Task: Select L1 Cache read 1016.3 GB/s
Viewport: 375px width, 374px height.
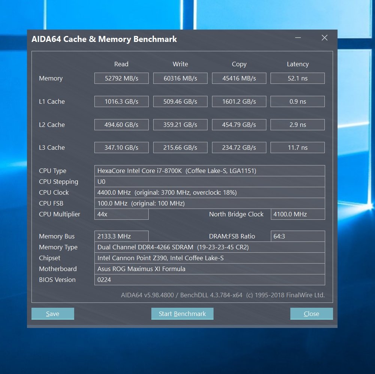Action: click(121, 101)
